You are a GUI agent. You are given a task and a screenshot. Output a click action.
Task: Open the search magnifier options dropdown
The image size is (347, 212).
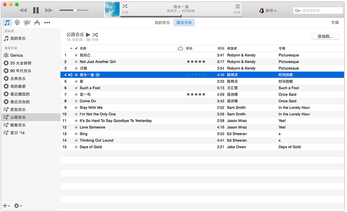[298, 11]
